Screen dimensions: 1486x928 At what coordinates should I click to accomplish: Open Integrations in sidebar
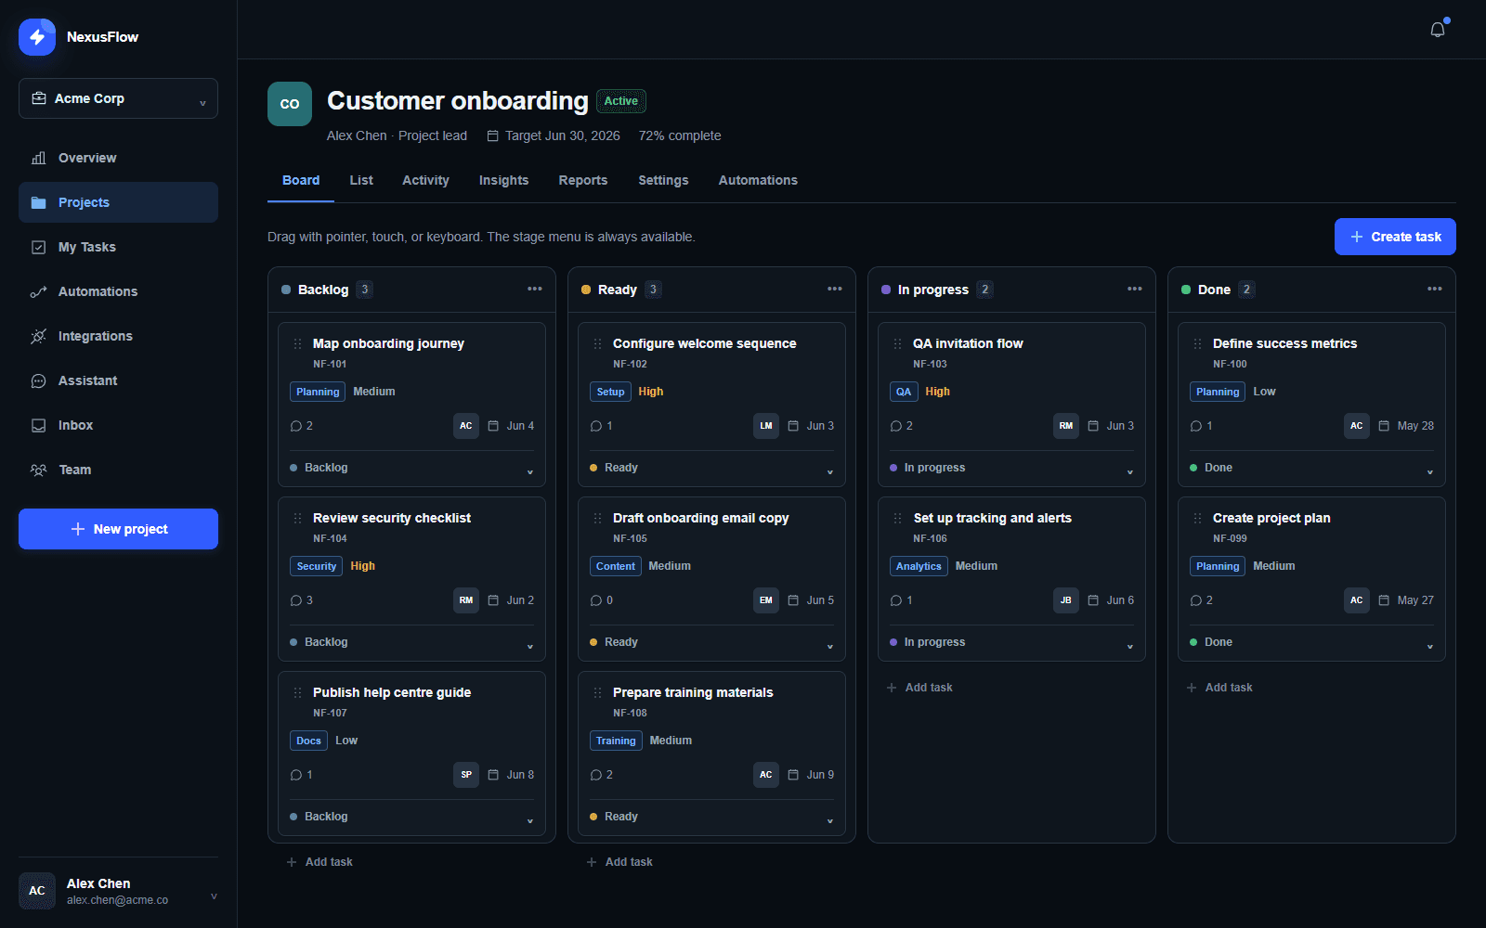coord(118,336)
